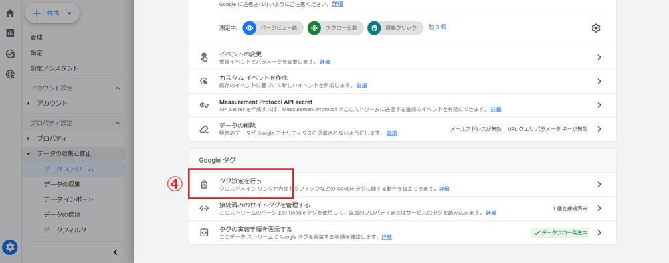Select データの収集 in the sidebar
The height and width of the screenshot is (263, 669).
pos(62,185)
